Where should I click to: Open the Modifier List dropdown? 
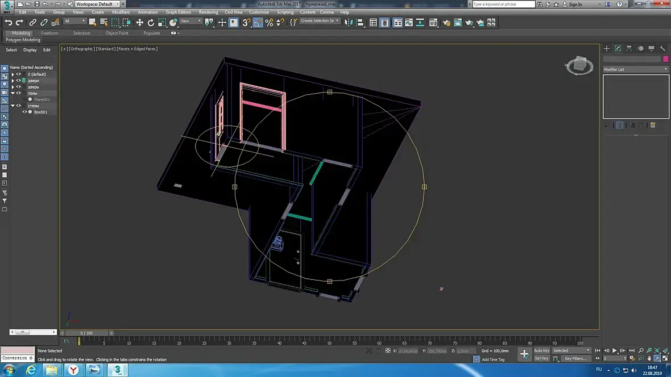[x=636, y=69]
